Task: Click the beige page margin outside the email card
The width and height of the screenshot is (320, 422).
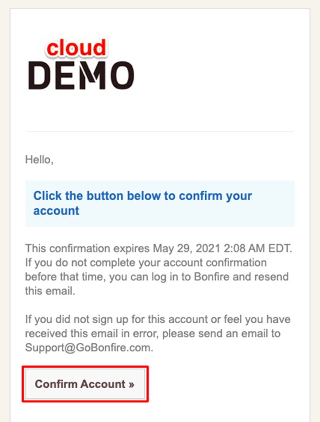Action: point(5,215)
